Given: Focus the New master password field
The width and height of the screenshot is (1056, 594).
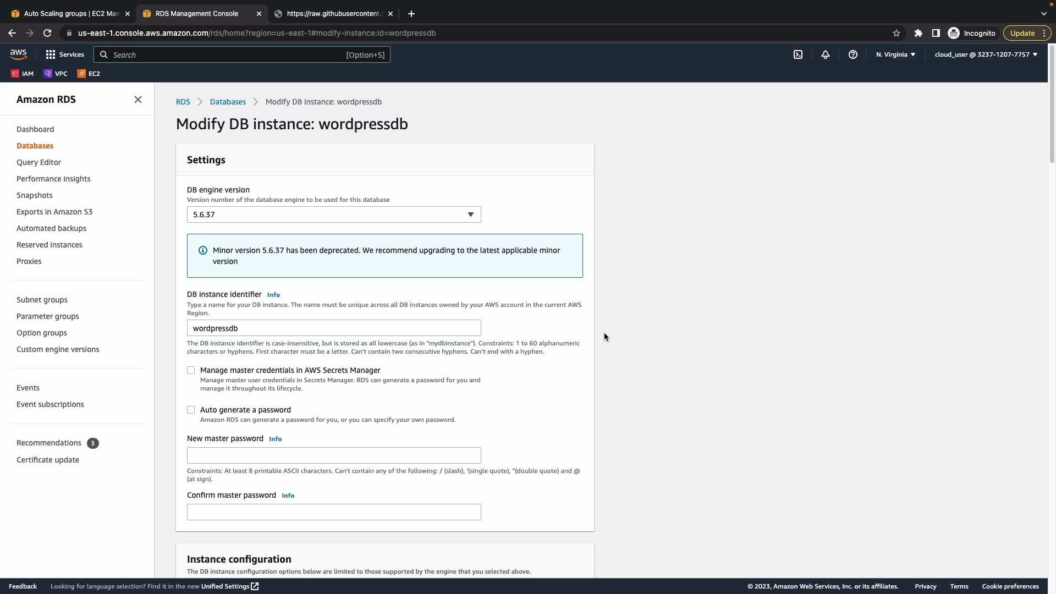Looking at the screenshot, I should coord(333,455).
